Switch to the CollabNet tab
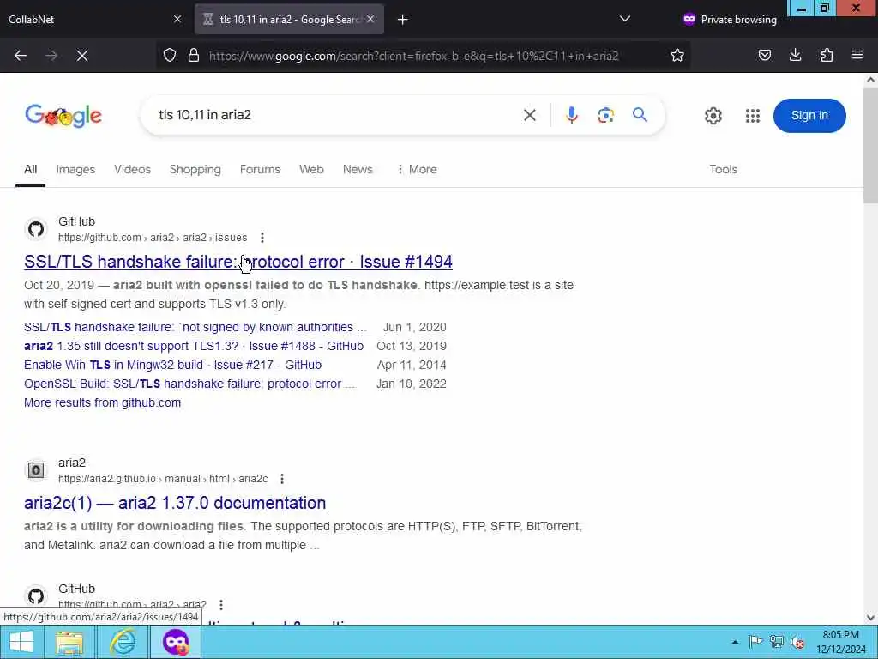878x659 pixels. tap(95, 19)
